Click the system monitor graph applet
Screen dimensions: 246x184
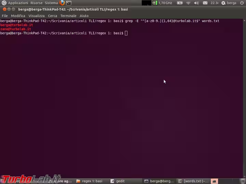(147, 3)
